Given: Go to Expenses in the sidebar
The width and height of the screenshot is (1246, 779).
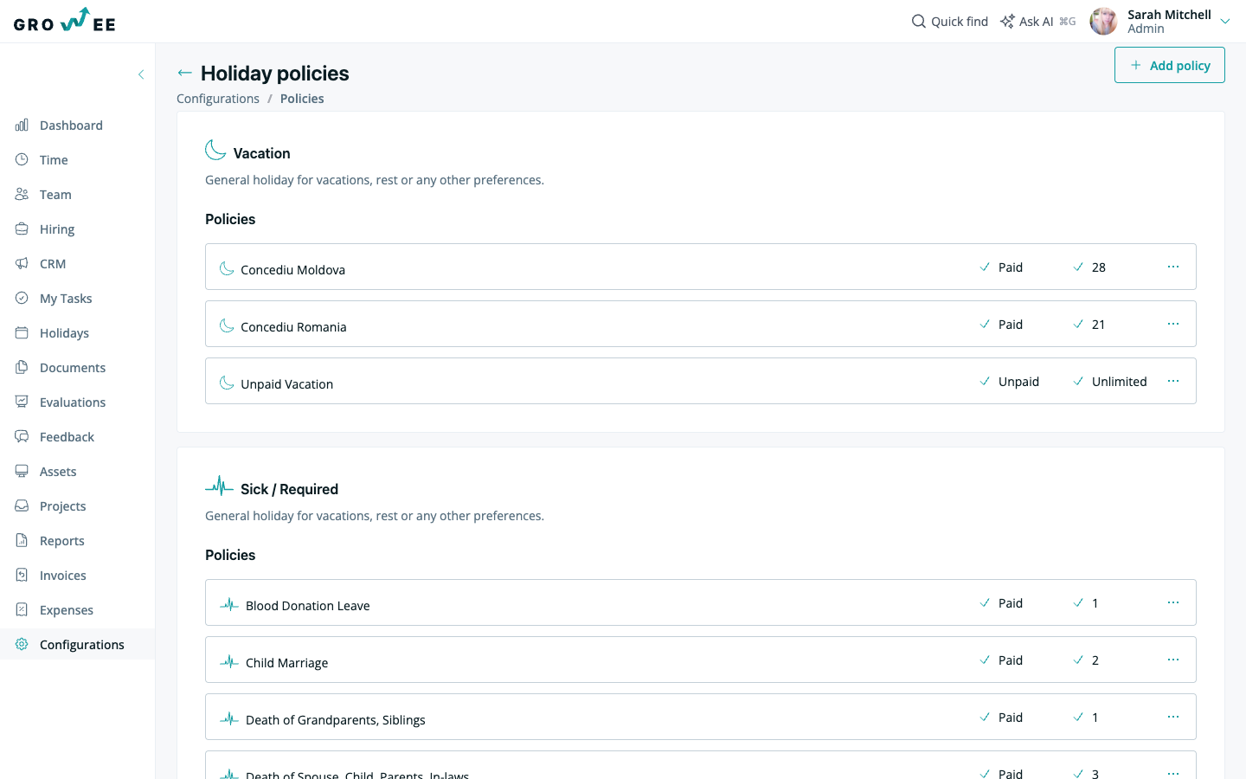Looking at the screenshot, I should coord(67,610).
